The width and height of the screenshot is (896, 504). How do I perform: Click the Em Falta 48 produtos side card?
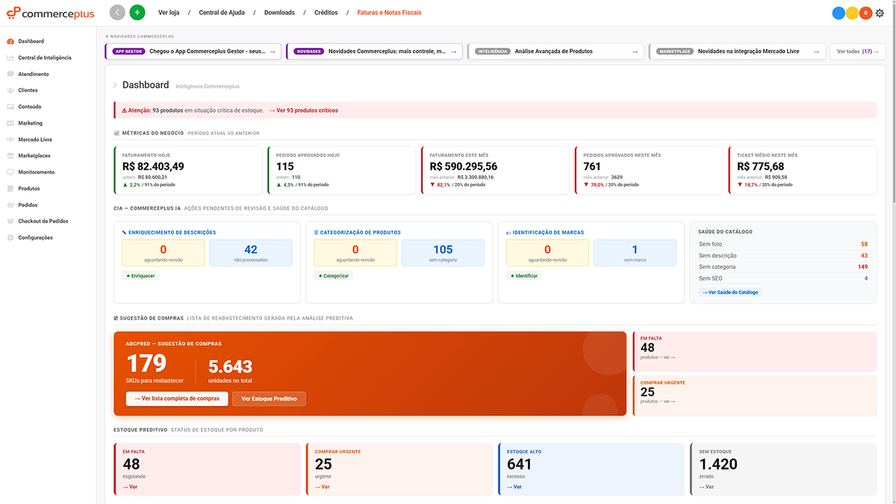pos(755,351)
